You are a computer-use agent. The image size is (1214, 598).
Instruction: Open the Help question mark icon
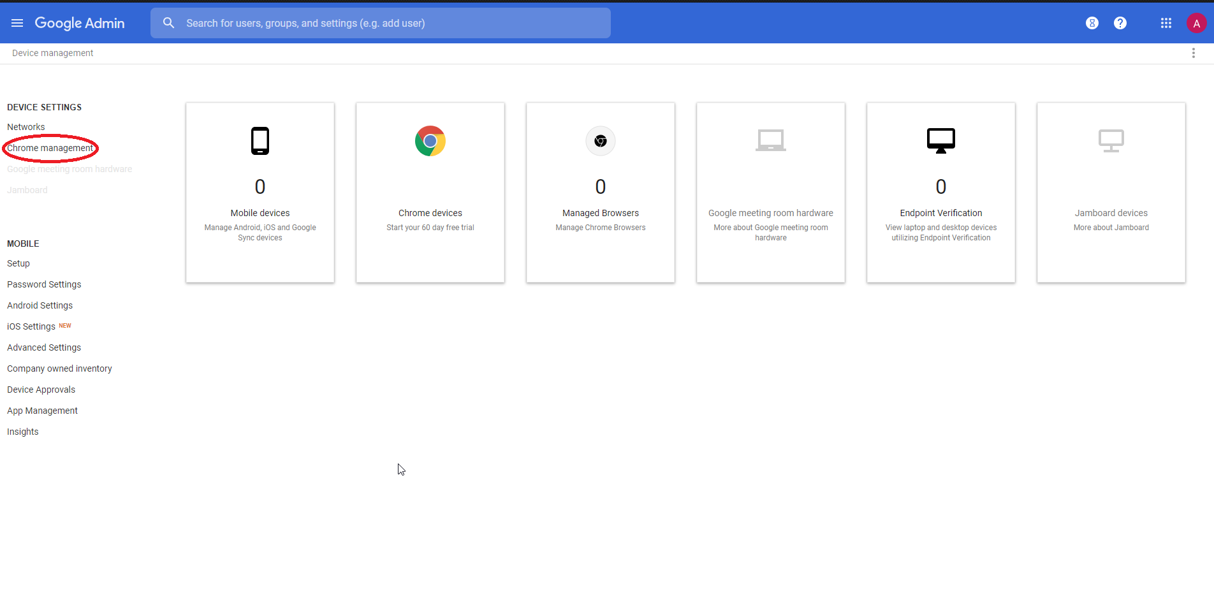tap(1120, 23)
